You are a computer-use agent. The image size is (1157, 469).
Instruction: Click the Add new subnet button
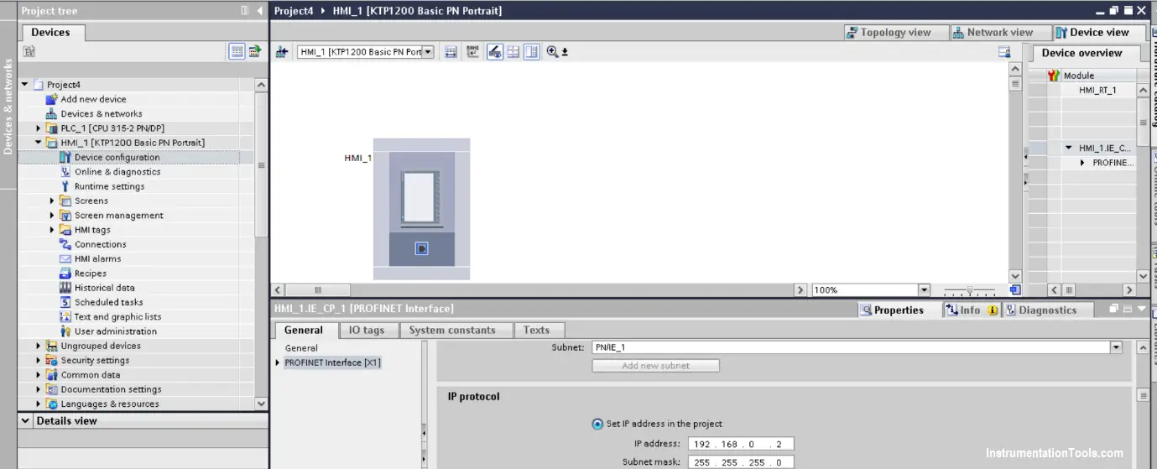655,366
